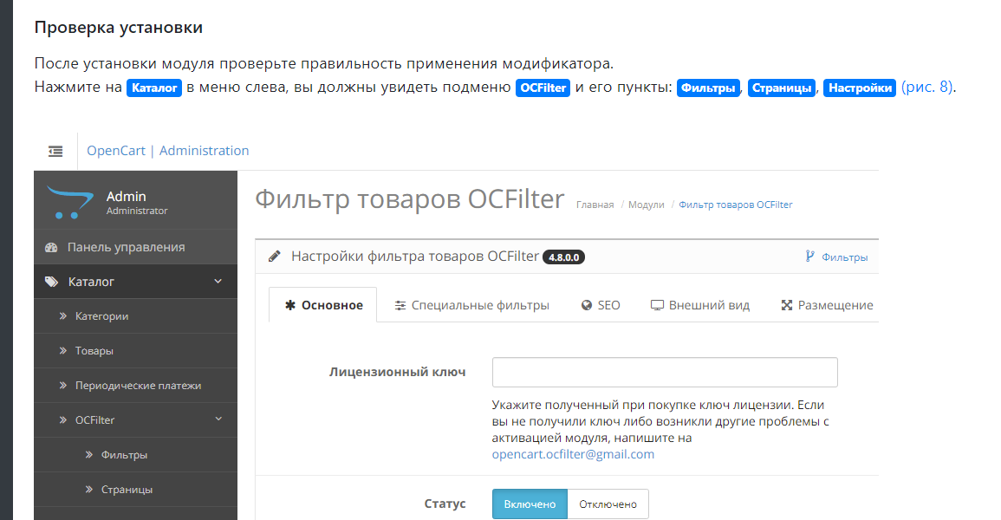Switch to Внешний вид tab
1001x520 pixels.
(699, 305)
